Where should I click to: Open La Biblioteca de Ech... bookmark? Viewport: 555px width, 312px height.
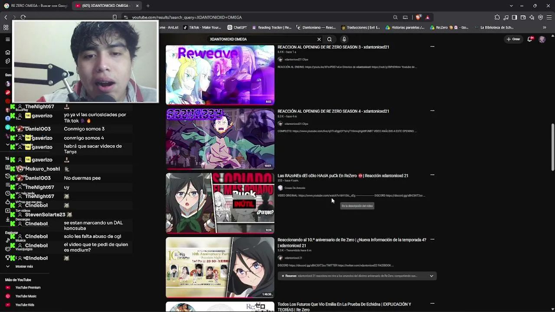[494, 27]
